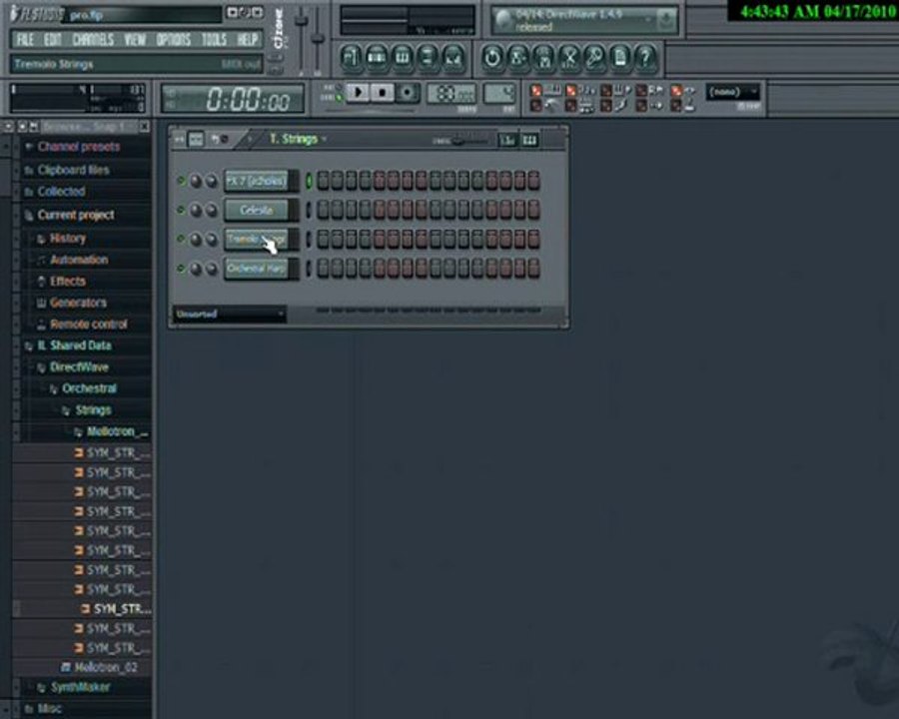This screenshot has height=719, width=899.
Task: Open the Piano Roll window icon
Action: point(402,57)
